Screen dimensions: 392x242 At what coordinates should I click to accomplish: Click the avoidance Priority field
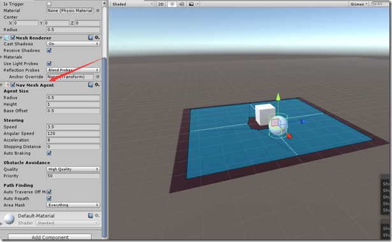(73, 176)
